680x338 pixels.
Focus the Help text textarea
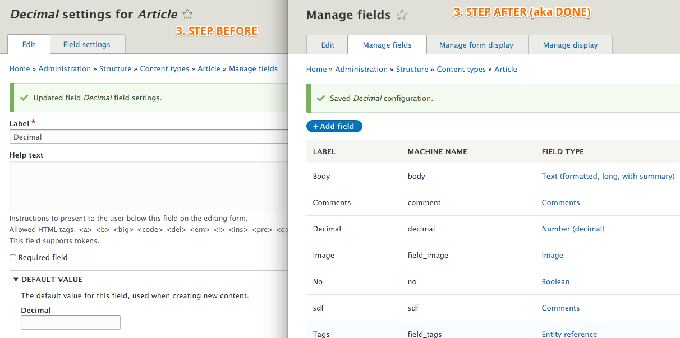coord(149,186)
